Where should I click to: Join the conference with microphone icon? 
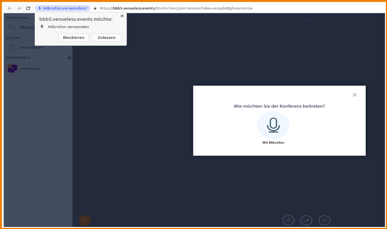tap(273, 125)
